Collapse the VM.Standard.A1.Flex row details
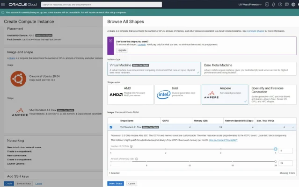Viewport: 299px width, 187px height. coord(293,127)
